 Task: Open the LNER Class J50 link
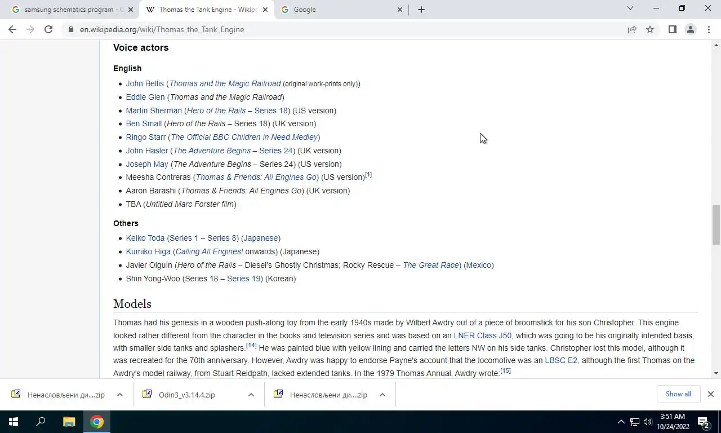pos(483,335)
